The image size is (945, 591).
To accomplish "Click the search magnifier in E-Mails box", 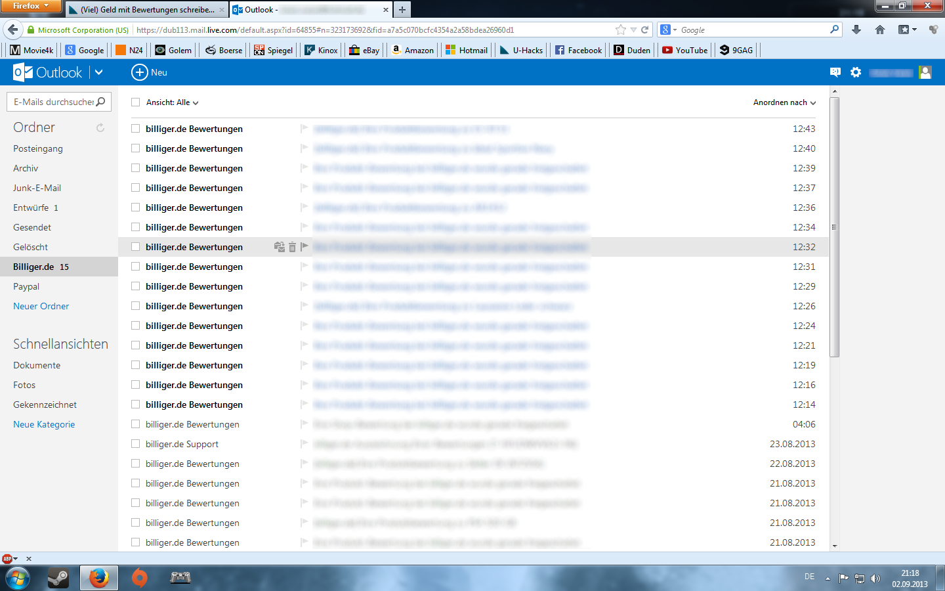I will point(100,102).
